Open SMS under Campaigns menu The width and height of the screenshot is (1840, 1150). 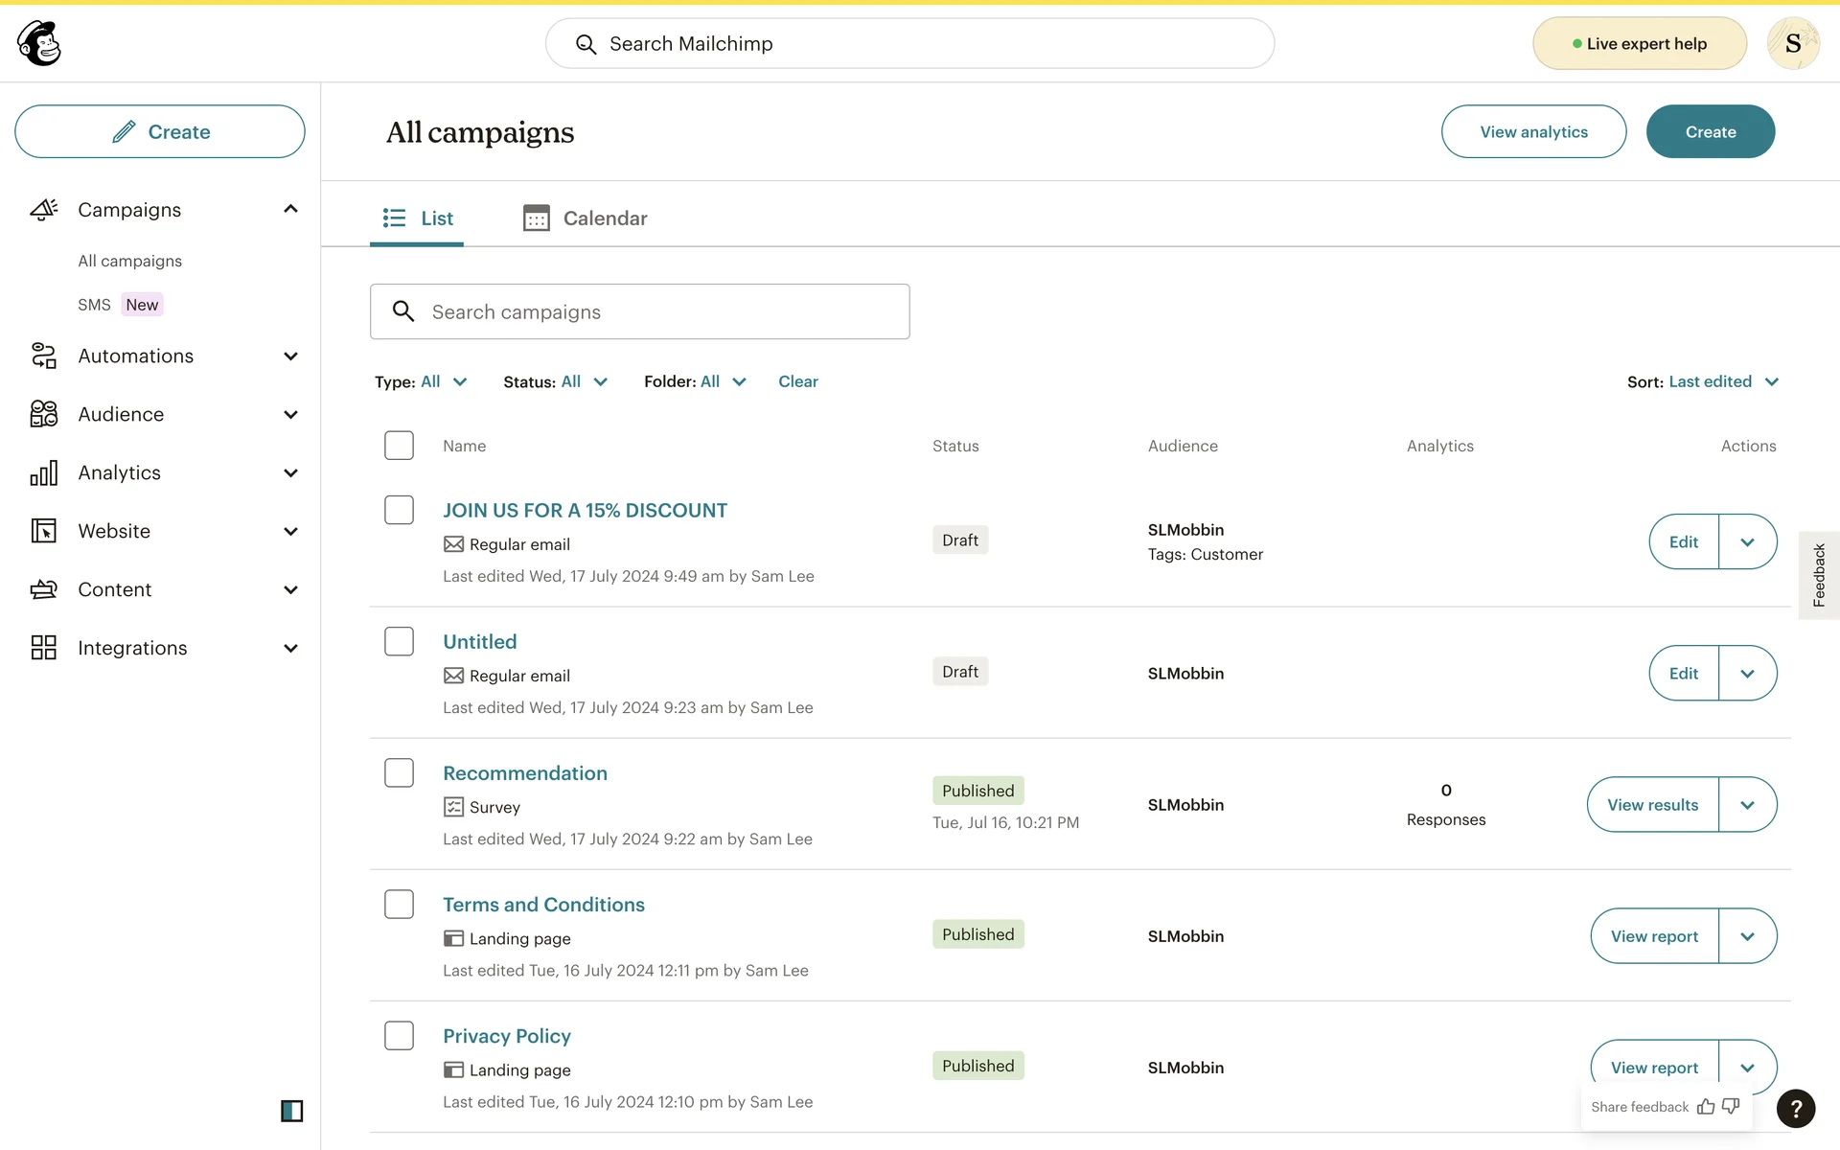[94, 305]
